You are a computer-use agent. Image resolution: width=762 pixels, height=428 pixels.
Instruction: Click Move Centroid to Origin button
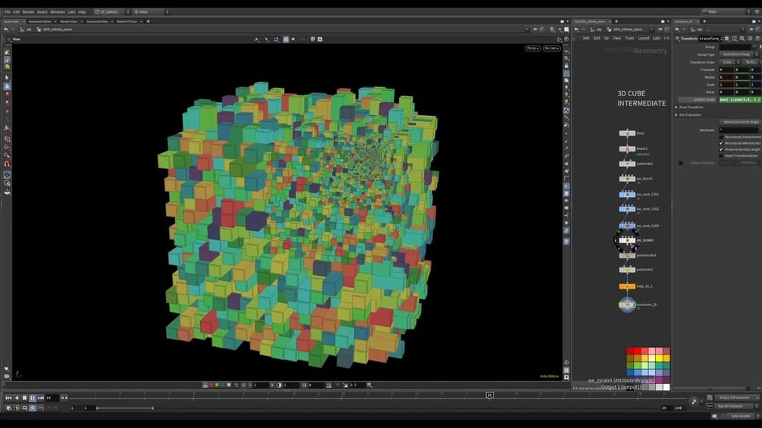739,122
